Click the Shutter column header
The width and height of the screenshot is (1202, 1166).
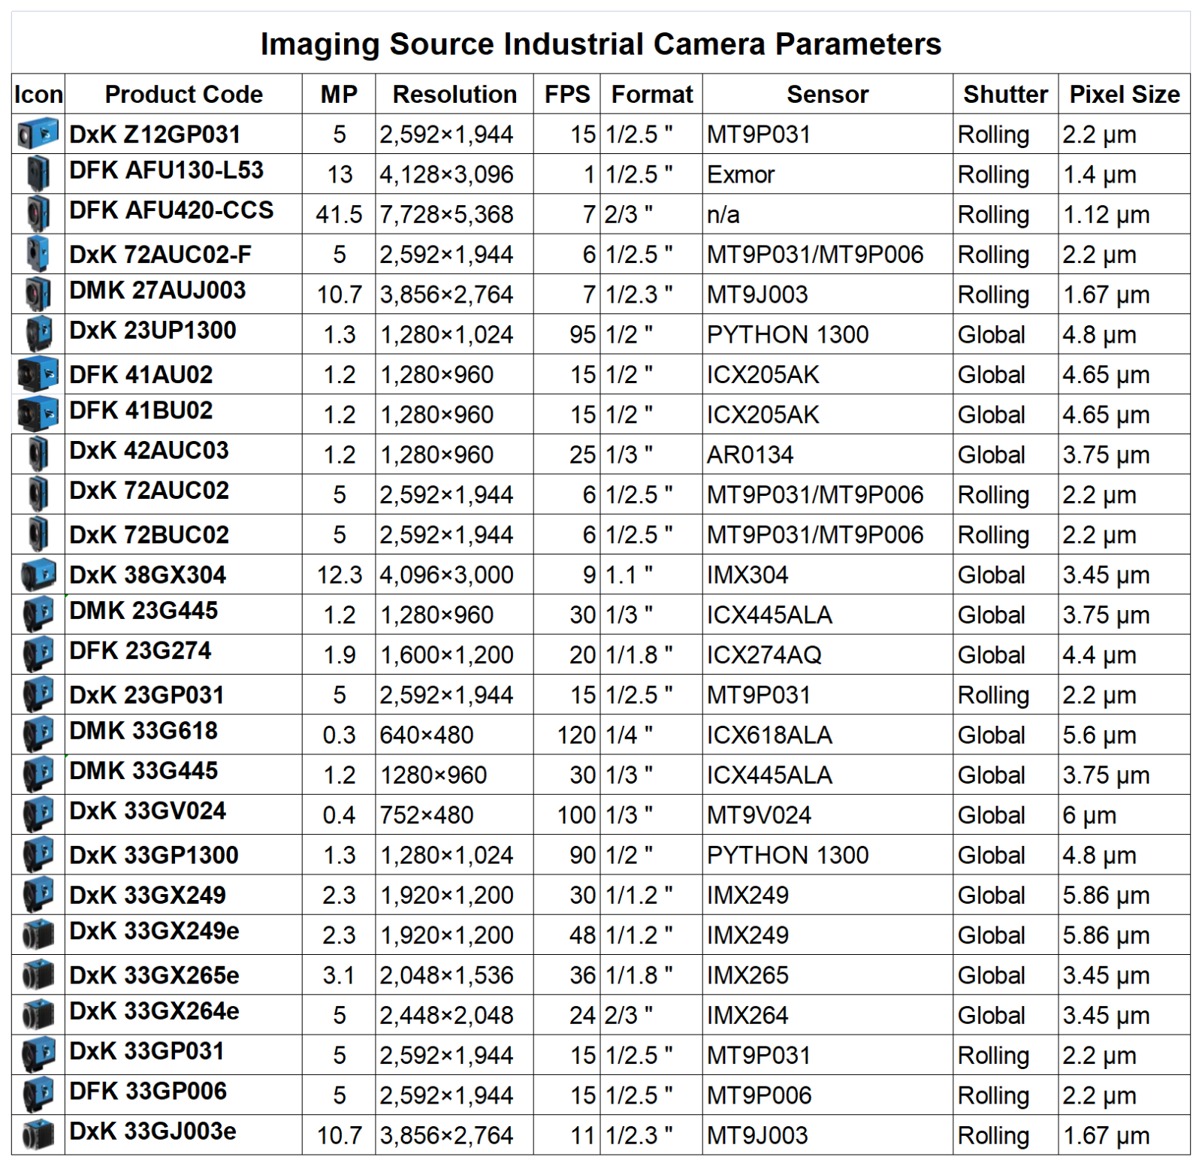[x=1005, y=94]
